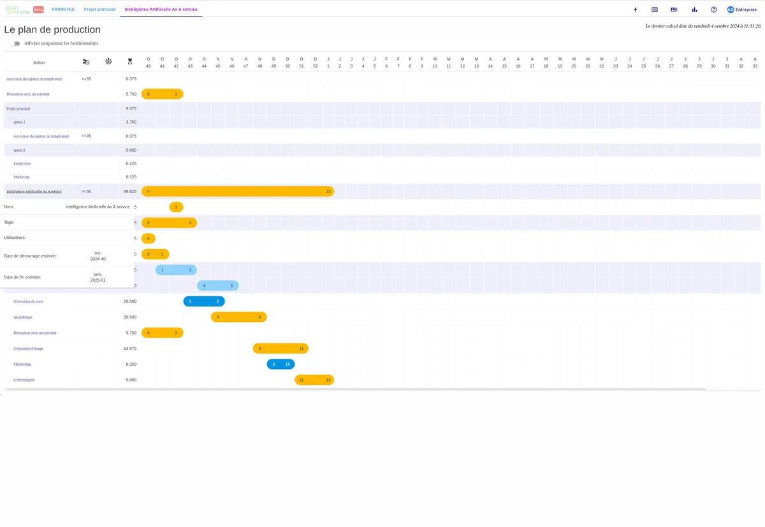Open the calendar grid view icon
This screenshot has height=527, width=765.
(x=655, y=10)
